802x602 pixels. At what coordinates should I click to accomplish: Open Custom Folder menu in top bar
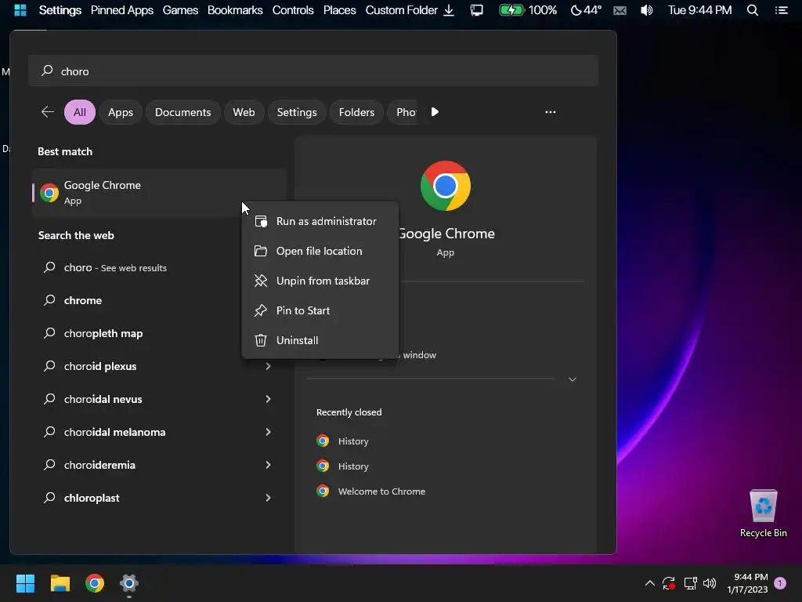click(402, 10)
